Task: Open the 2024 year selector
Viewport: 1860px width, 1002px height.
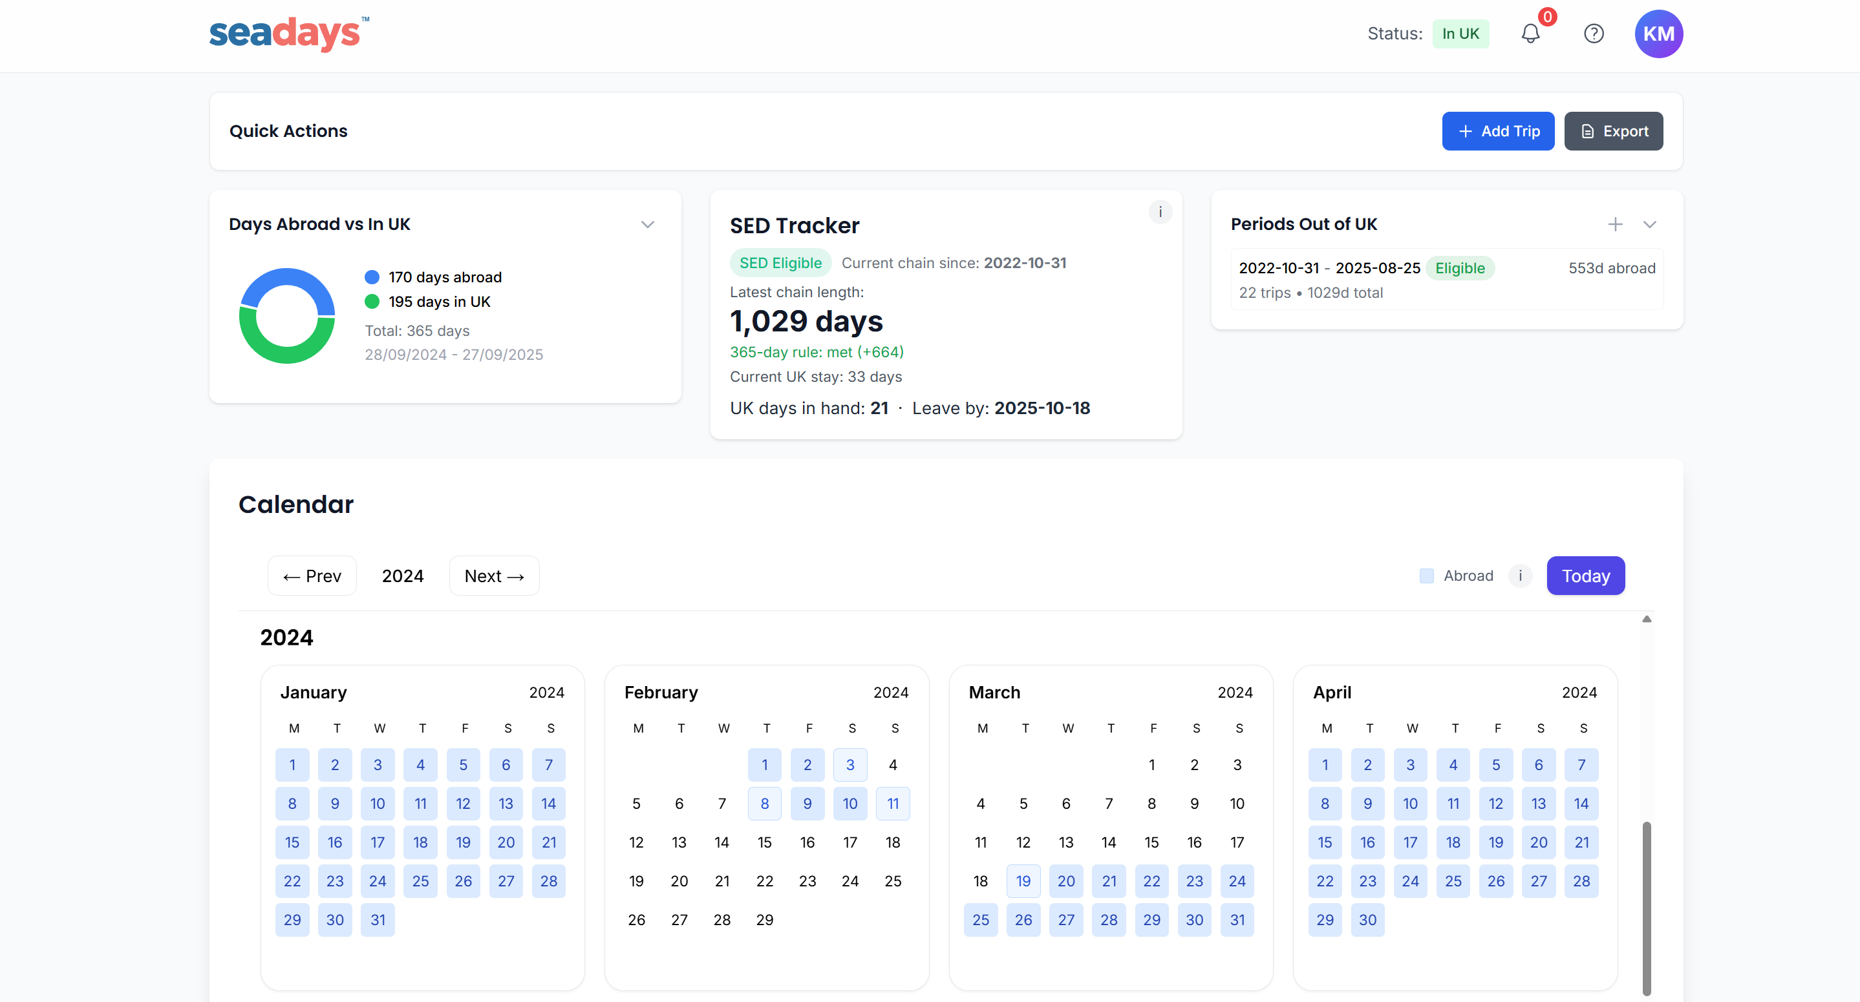Action: (x=403, y=576)
